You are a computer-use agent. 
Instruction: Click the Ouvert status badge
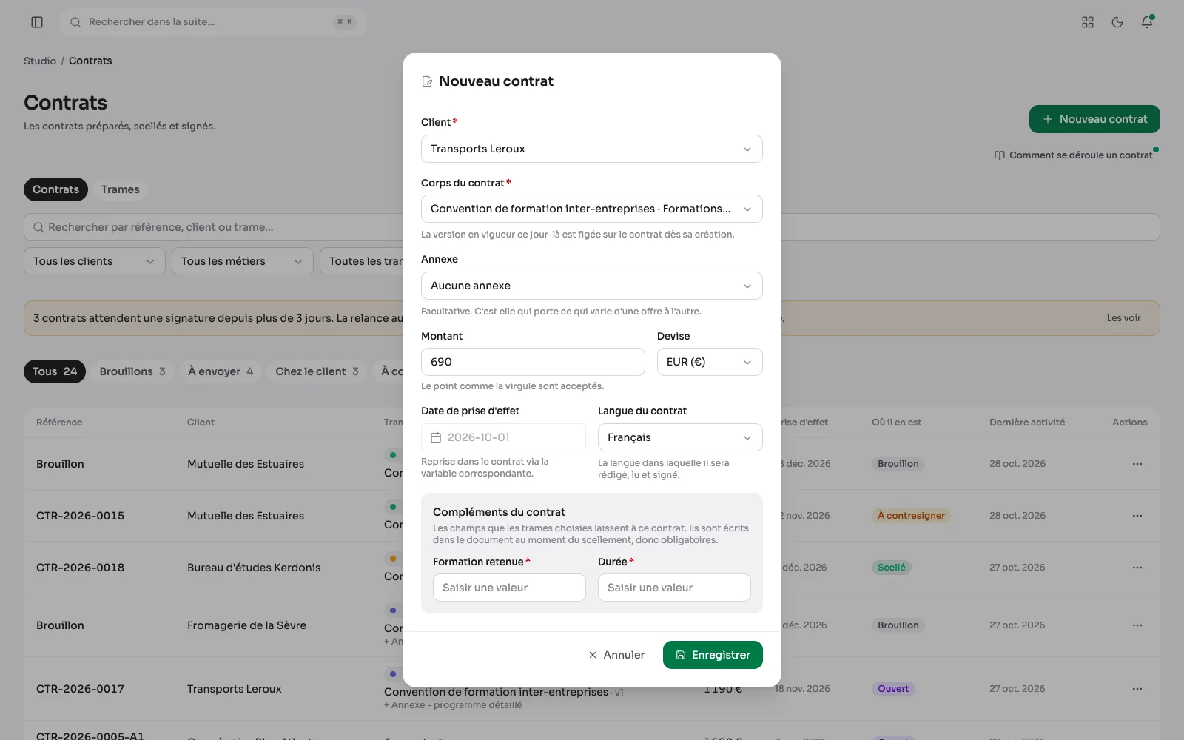[x=893, y=689]
